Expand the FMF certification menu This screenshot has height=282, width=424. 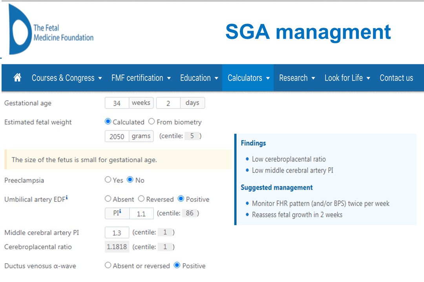click(141, 78)
